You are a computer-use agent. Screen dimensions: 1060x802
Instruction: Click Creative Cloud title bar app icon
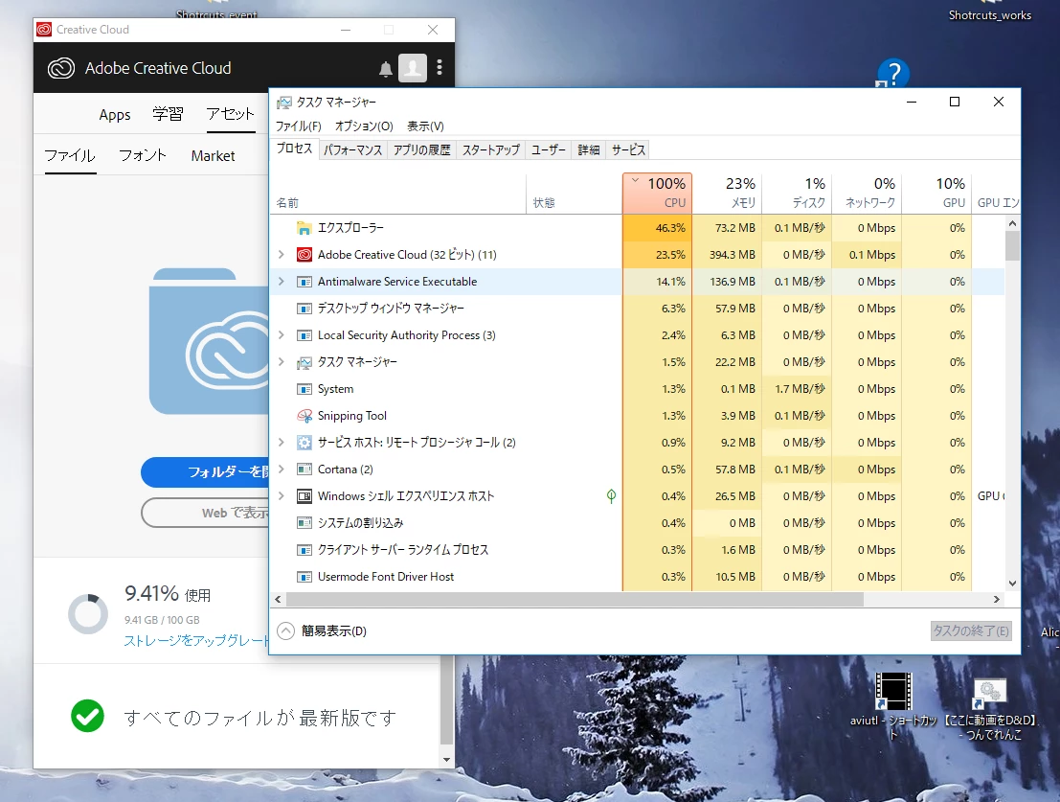44,30
